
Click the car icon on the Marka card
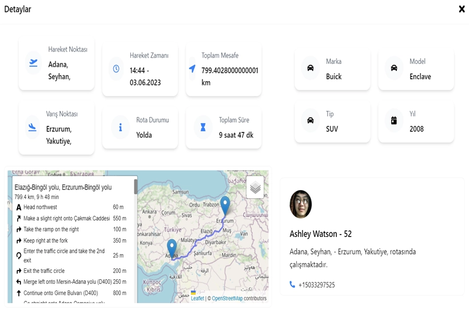310,68
